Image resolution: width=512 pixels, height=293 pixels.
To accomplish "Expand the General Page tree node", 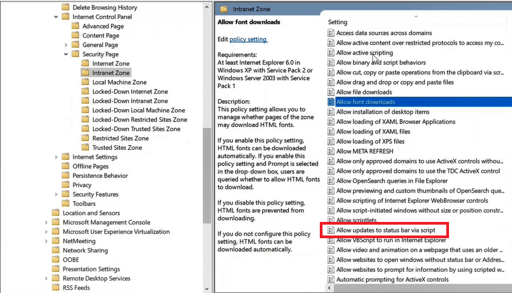I will click(x=66, y=45).
